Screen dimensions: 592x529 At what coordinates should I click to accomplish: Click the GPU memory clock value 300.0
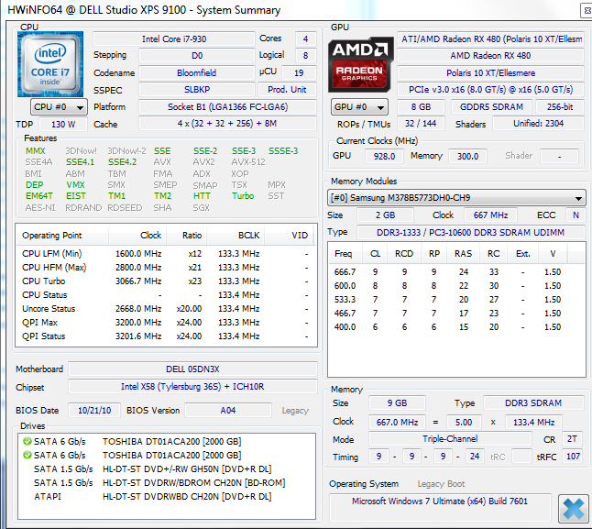pyautogui.click(x=467, y=157)
